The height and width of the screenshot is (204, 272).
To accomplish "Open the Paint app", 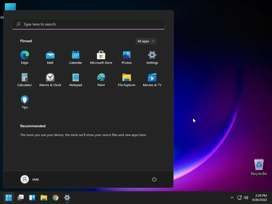I will pos(101,80).
